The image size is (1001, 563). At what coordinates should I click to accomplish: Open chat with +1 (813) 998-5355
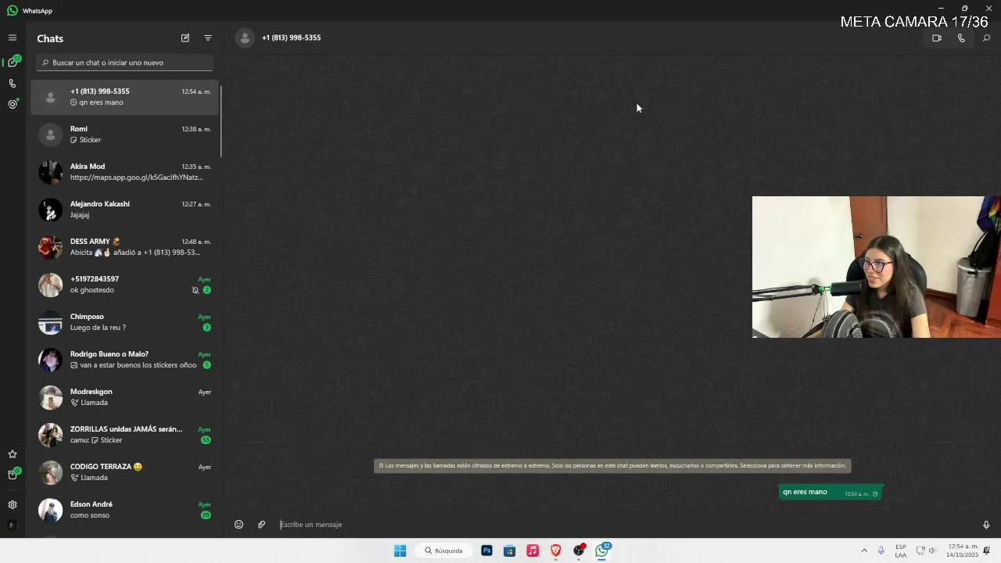[x=125, y=97]
